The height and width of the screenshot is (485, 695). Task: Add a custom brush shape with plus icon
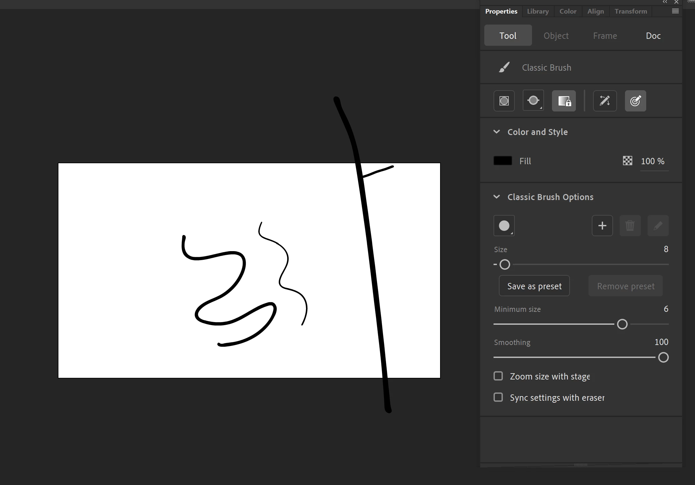pos(602,226)
